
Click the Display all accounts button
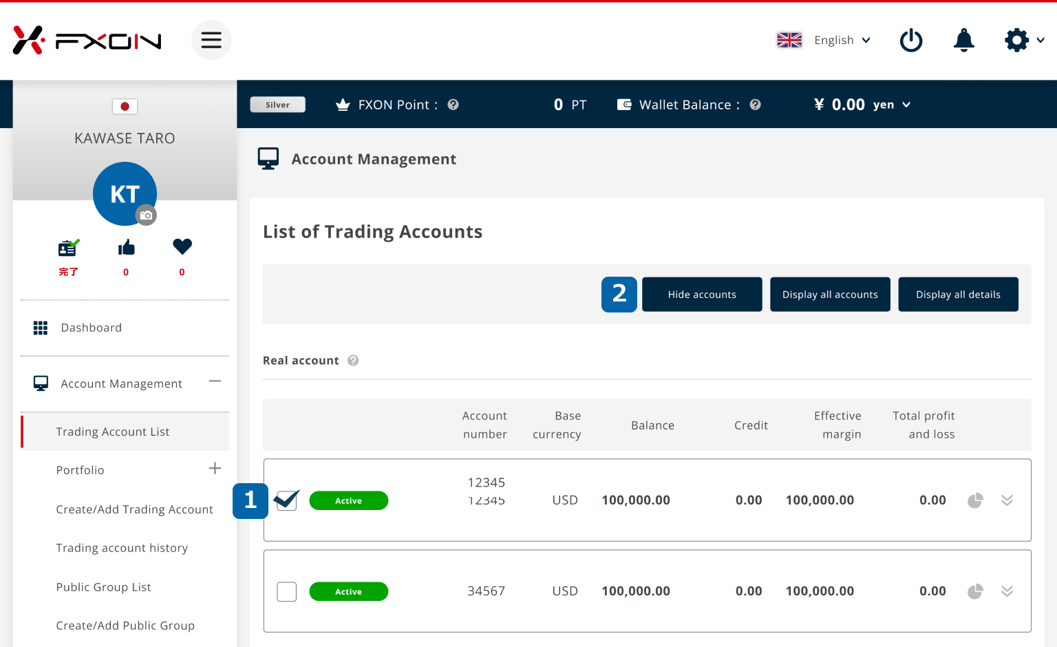coord(830,295)
